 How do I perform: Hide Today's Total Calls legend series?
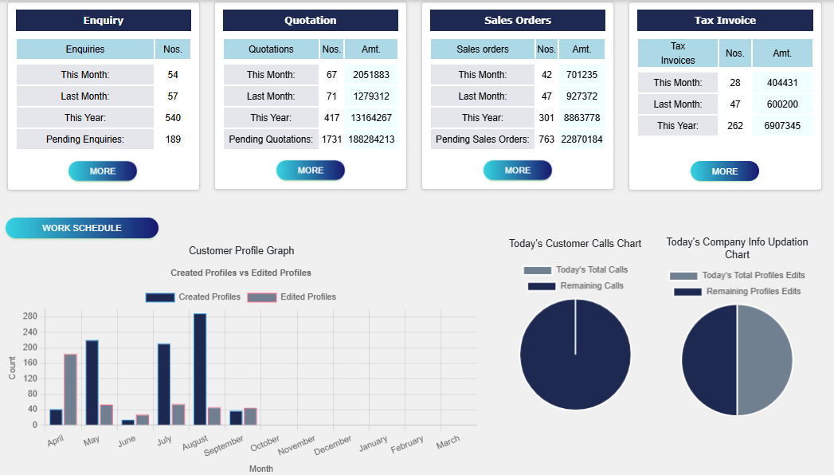[x=575, y=270]
